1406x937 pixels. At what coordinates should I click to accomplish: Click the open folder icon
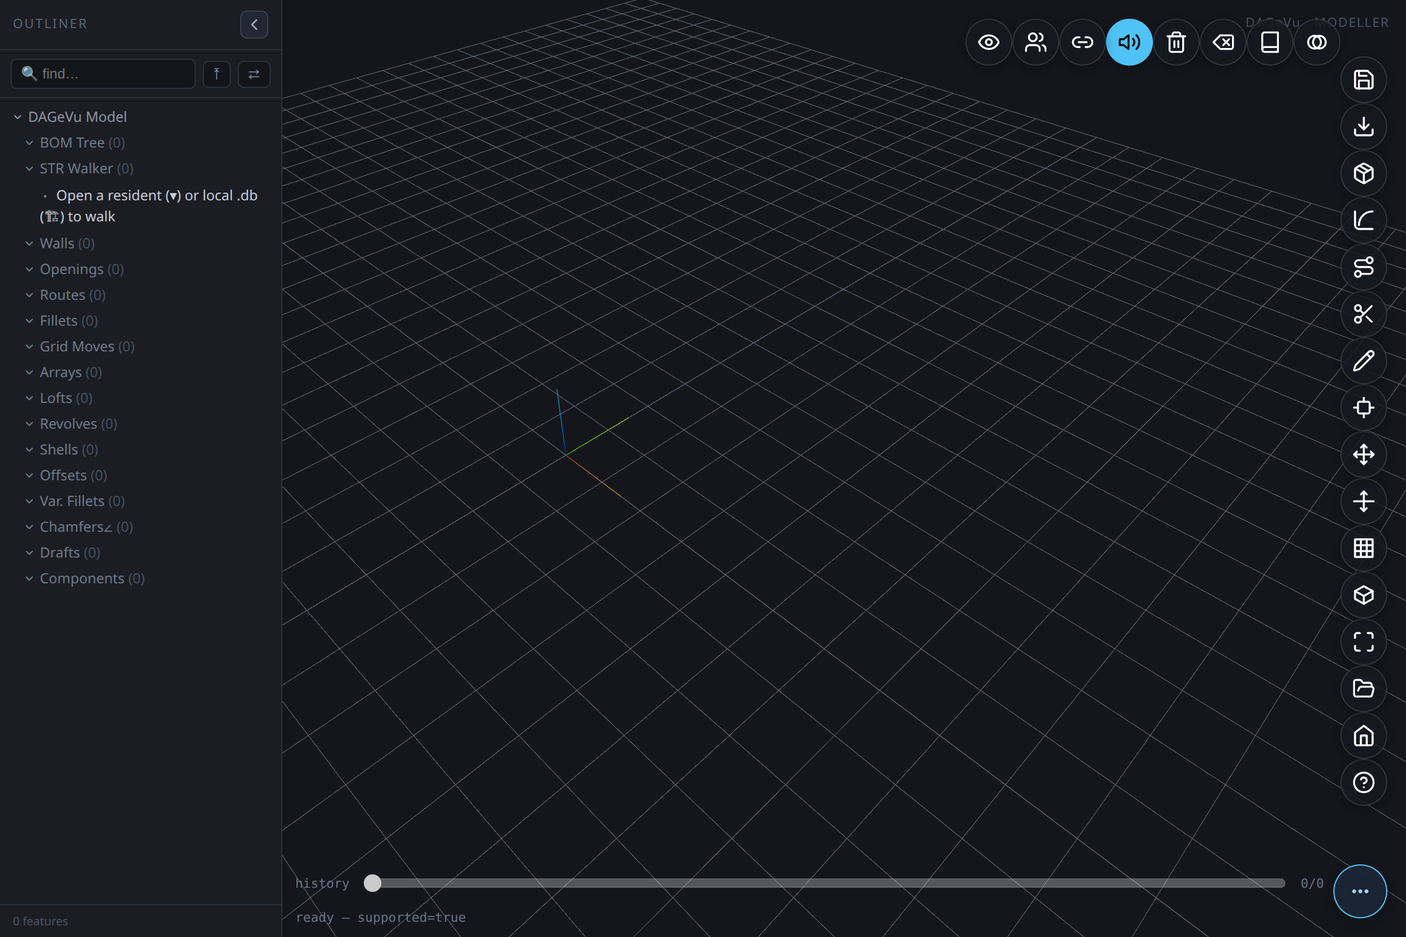tap(1364, 689)
